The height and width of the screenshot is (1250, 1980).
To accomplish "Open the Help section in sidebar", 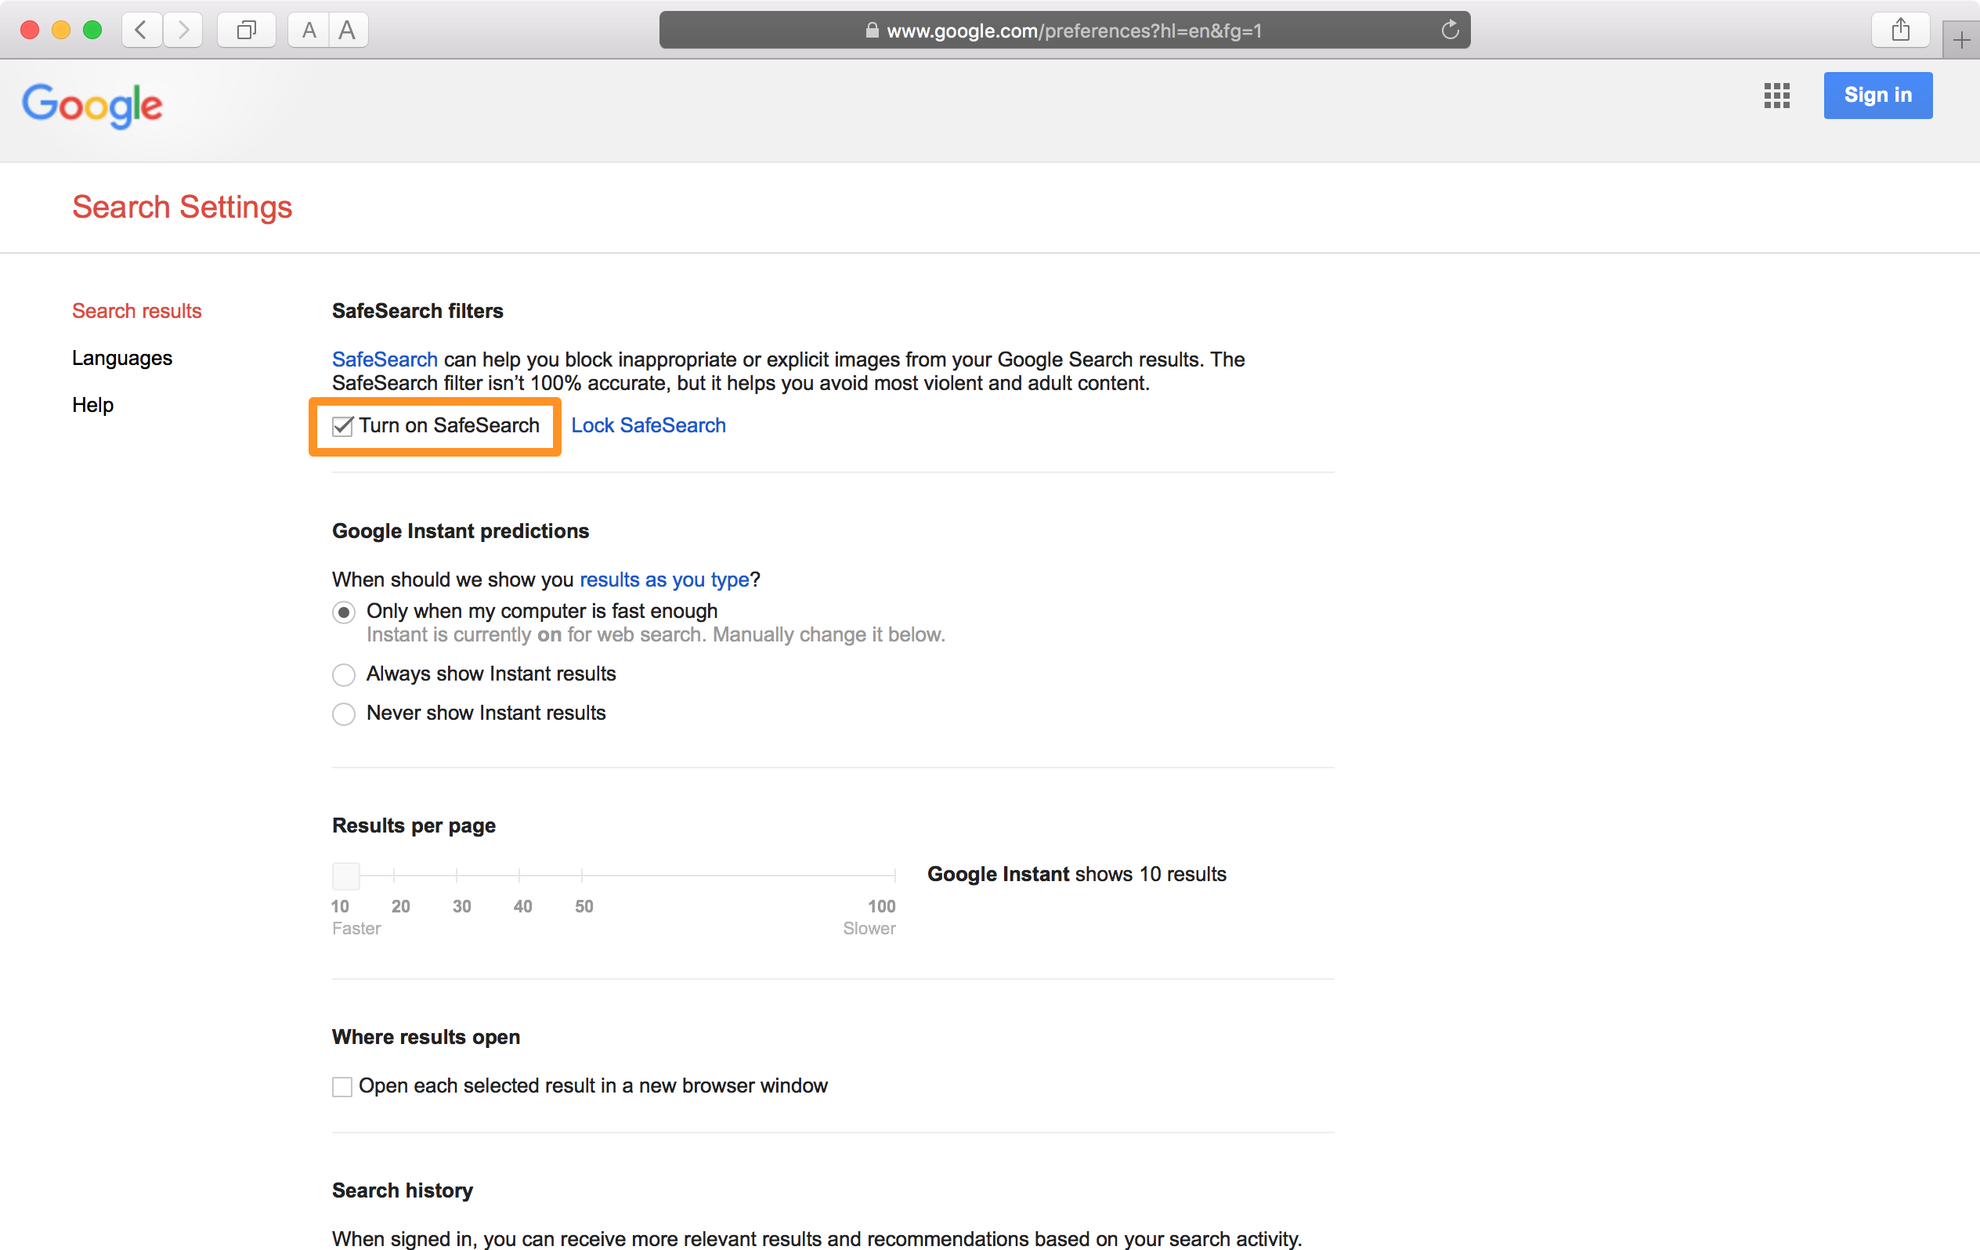I will click(92, 405).
